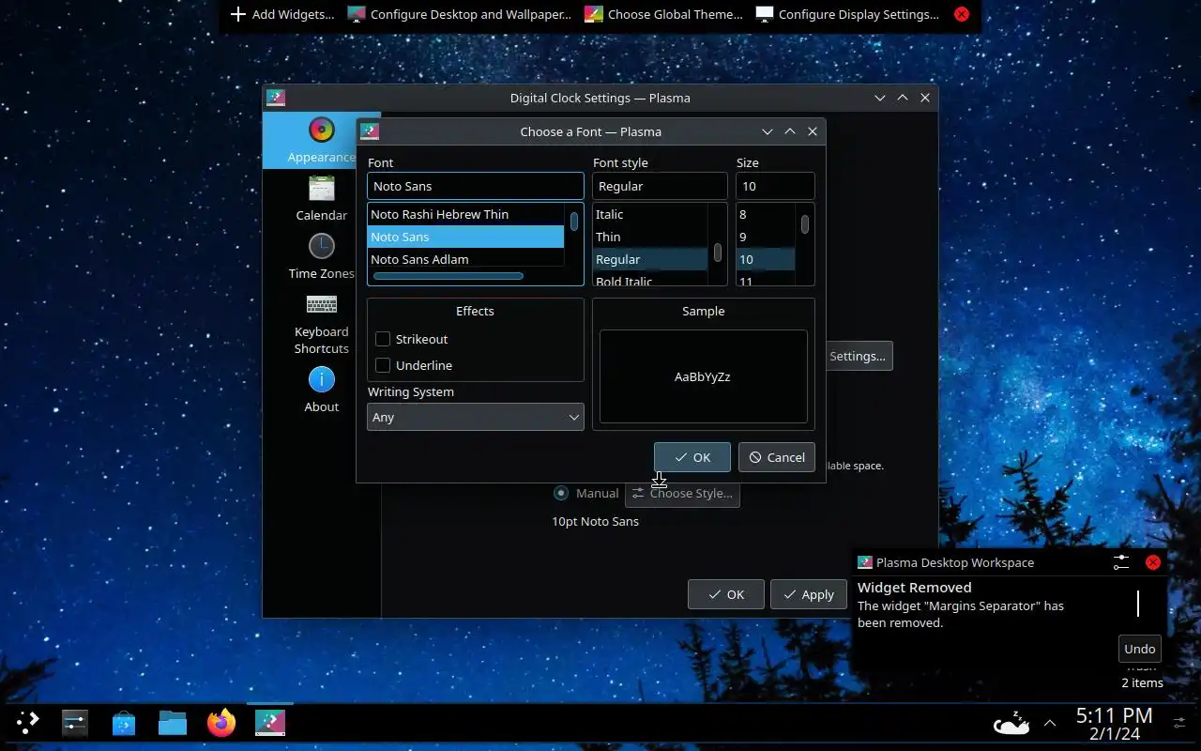The image size is (1201, 751).
Task: Open Digital Clock Settings window menu icon
Action: 276,98
